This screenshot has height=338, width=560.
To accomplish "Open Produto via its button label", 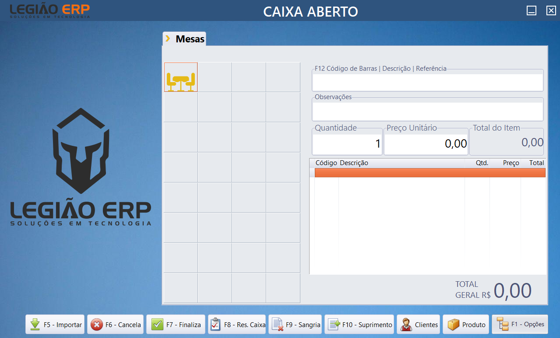I will pos(474,325).
